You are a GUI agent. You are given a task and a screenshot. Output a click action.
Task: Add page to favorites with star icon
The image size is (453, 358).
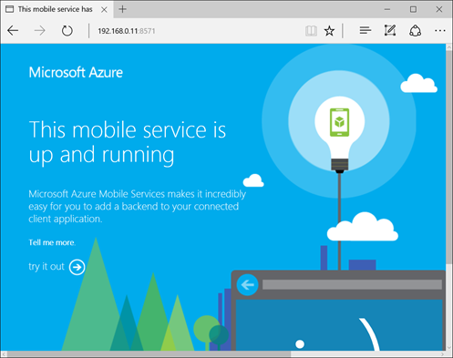pyautogui.click(x=329, y=31)
